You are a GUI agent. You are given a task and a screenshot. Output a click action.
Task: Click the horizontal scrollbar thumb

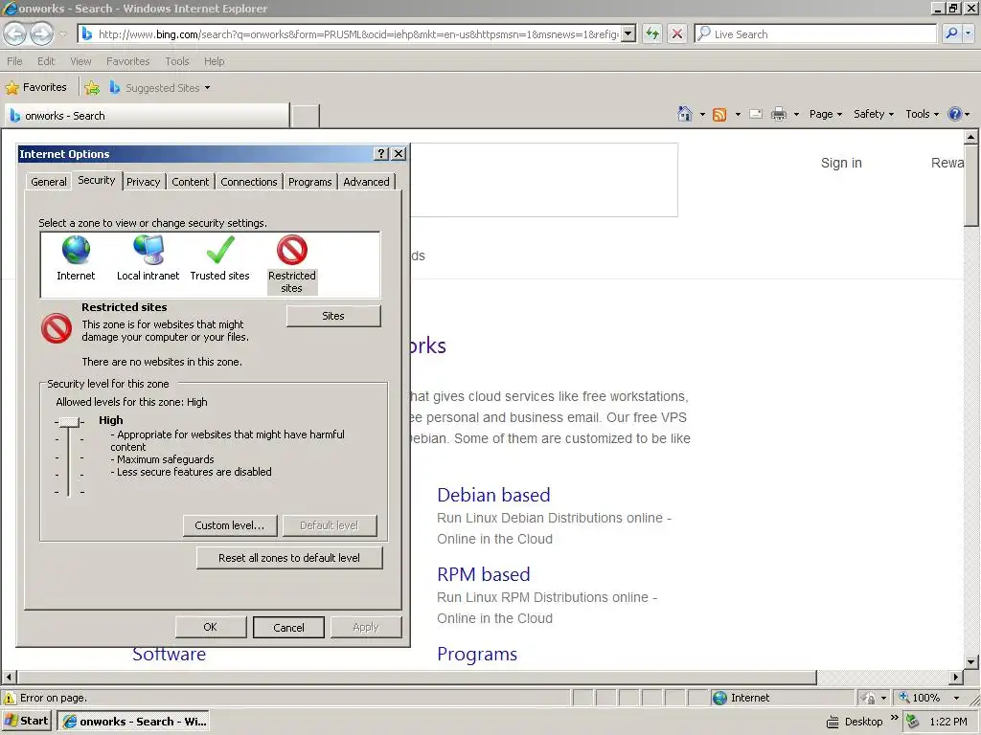(417, 677)
